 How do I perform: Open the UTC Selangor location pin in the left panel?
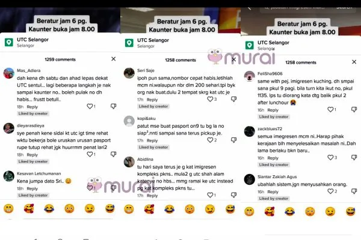(x=9, y=43)
